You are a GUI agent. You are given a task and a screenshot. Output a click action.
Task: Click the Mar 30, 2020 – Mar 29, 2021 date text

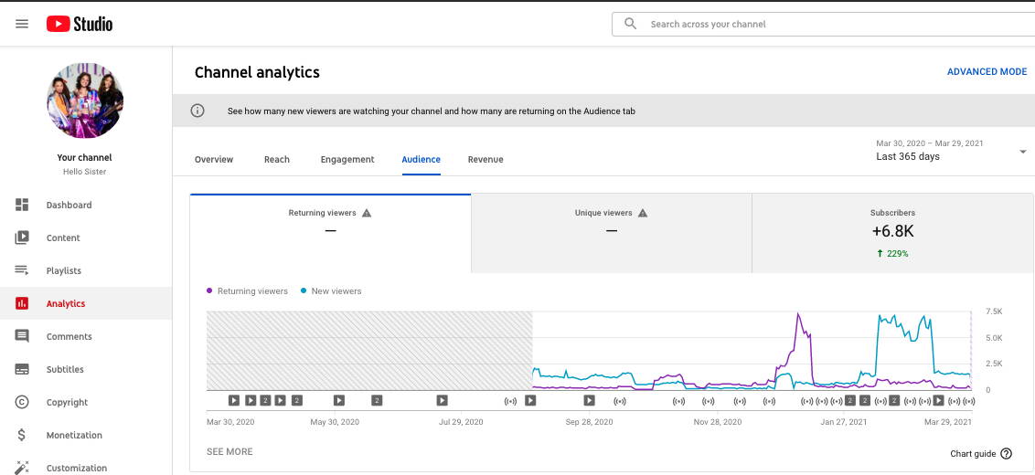tap(929, 143)
